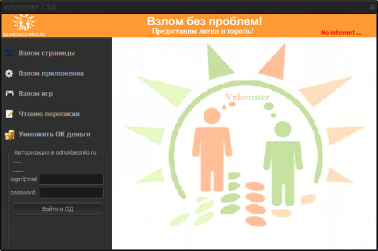Image resolution: width=378 pixels, height=251 pixels.
Task: Click the gear icon for app hack
Action: click(x=9, y=74)
